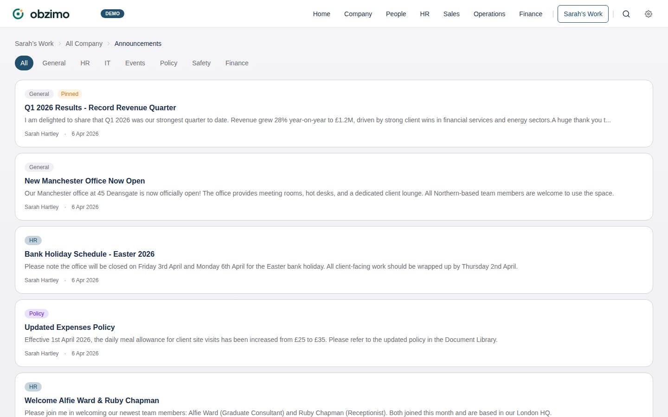Select the All filter tab
The image size is (668, 417).
point(24,63)
